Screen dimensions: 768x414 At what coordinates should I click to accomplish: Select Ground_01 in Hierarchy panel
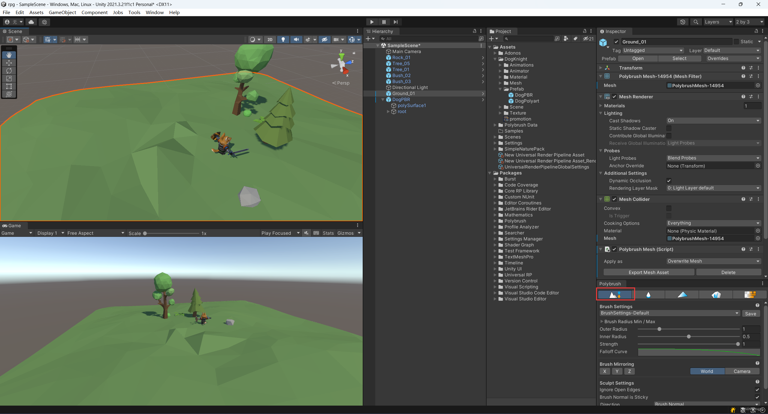404,93
